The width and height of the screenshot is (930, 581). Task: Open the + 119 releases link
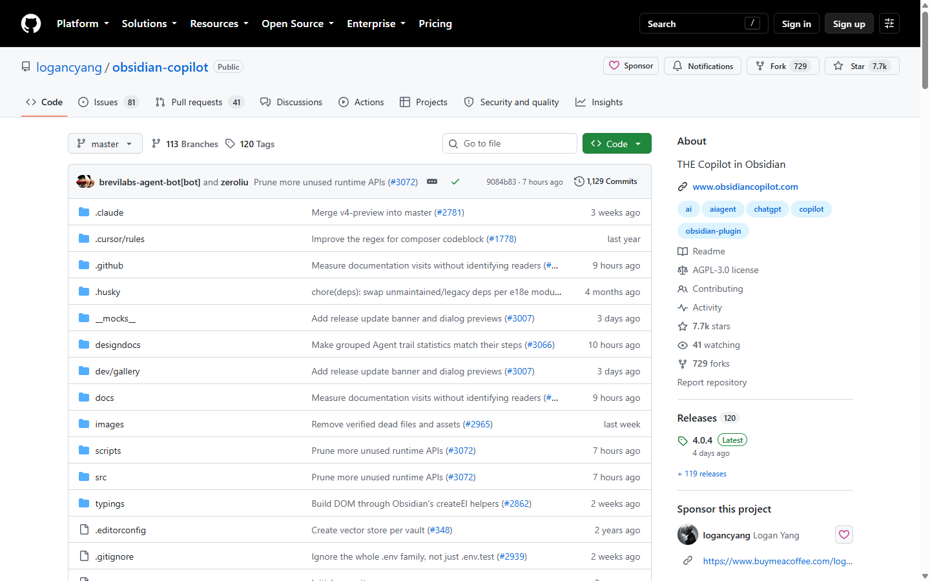(x=702, y=474)
